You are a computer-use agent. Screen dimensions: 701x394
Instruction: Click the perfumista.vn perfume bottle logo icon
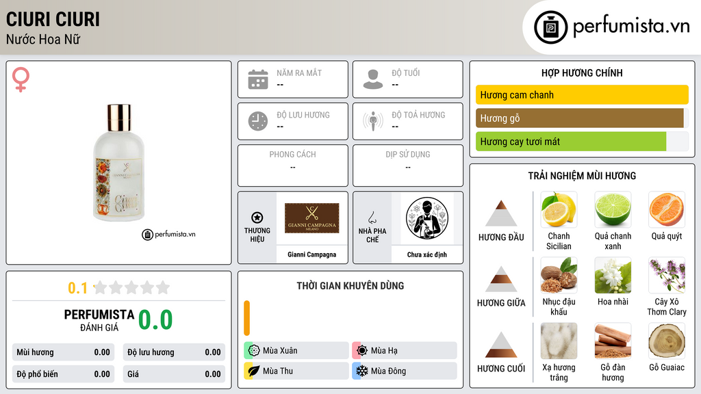[x=550, y=27]
